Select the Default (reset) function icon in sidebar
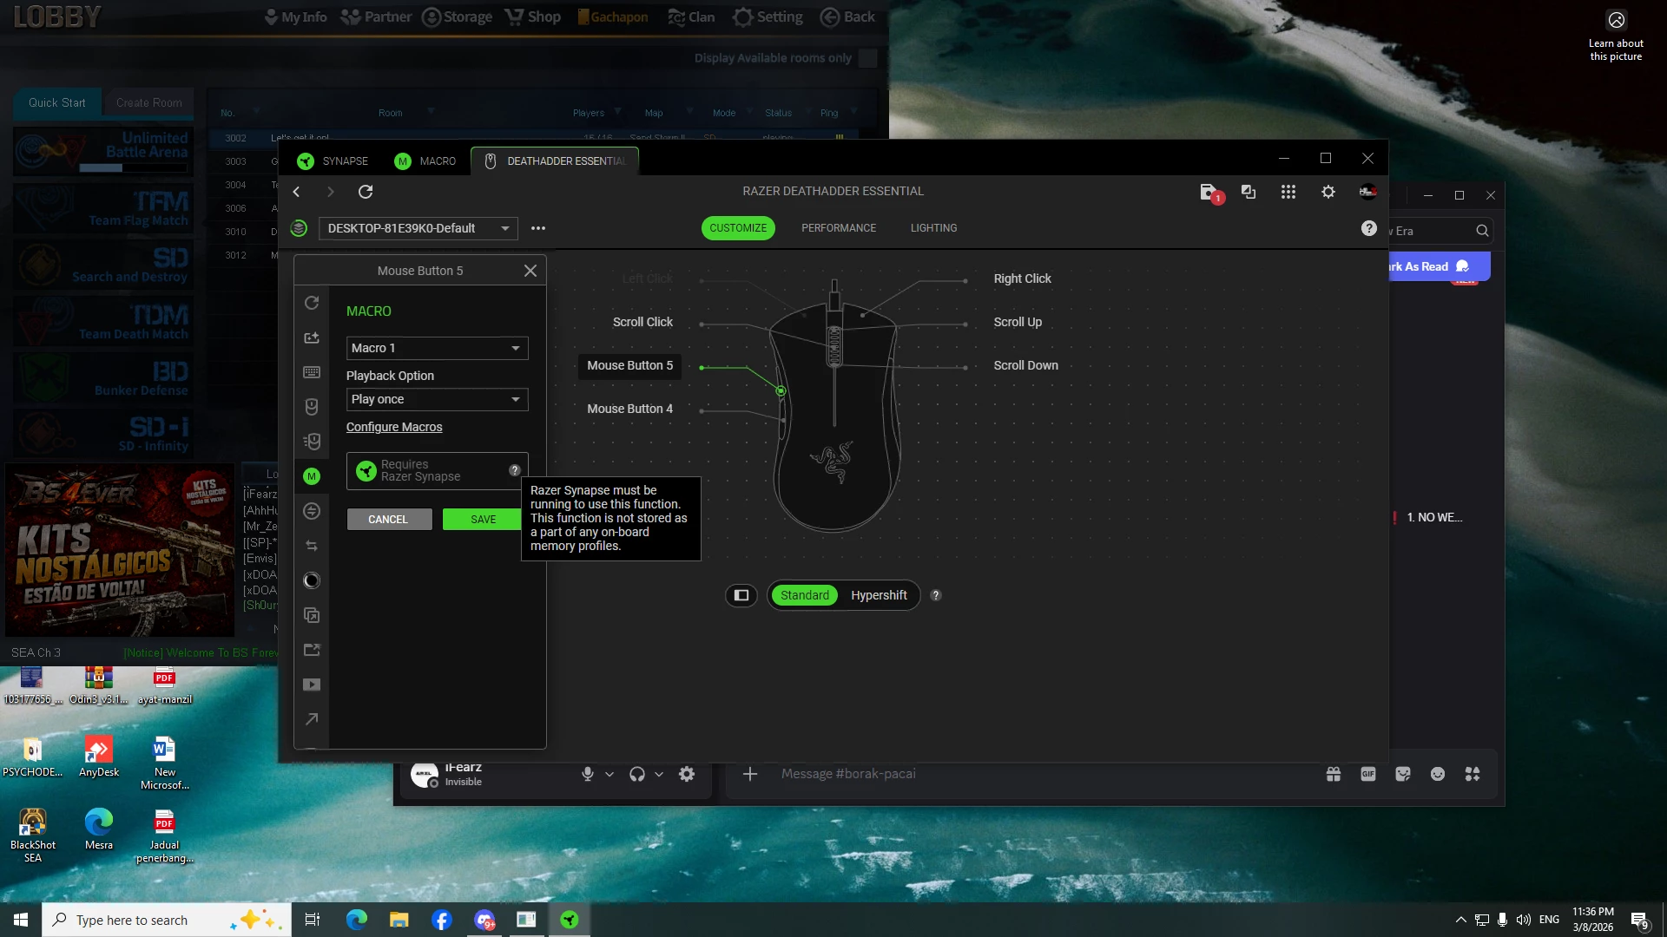The height and width of the screenshot is (937, 1667). tap(312, 303)
